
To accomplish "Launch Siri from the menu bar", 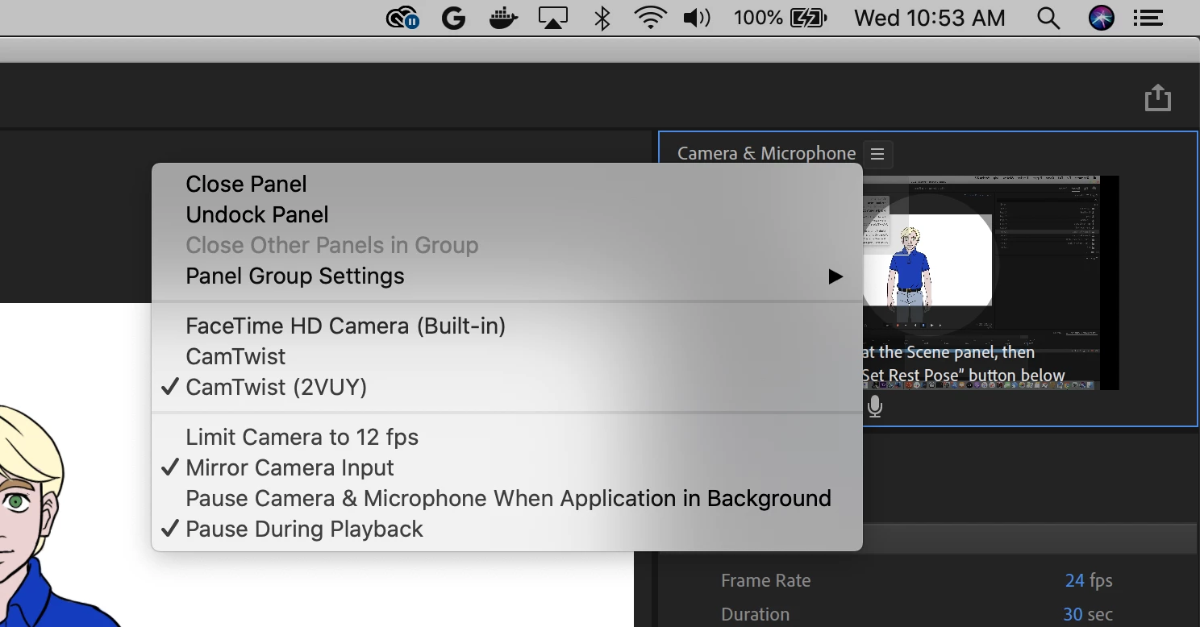I will [1101, 18].
